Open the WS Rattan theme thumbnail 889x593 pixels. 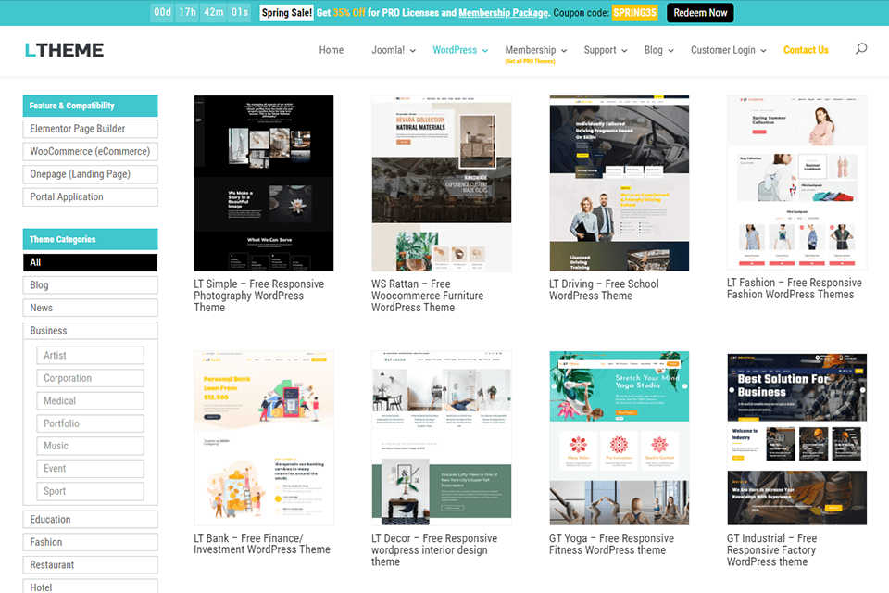442,183
